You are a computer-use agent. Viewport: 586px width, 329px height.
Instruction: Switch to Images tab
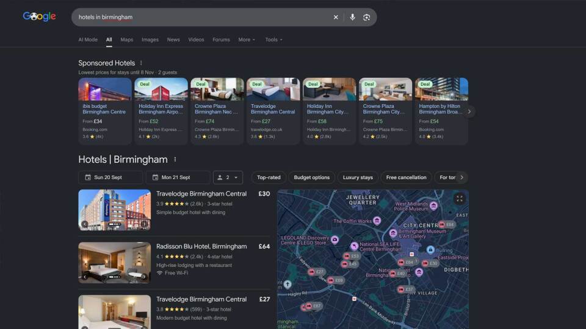point(150,40)
